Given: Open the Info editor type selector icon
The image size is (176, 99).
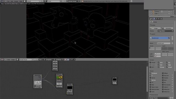Looking at the screenshot, I should coord(2,1).
